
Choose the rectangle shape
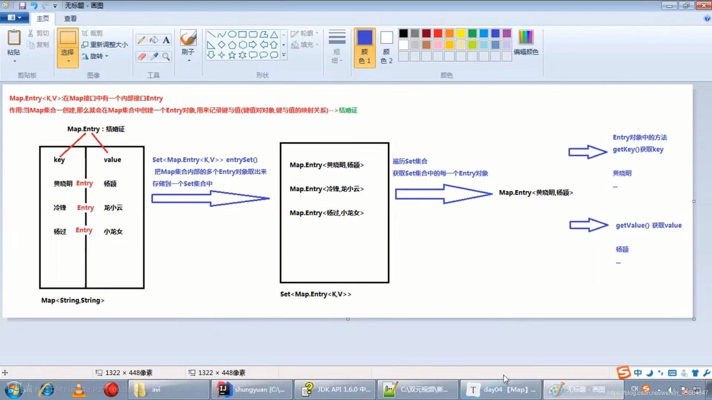click(x=243, y=34)
